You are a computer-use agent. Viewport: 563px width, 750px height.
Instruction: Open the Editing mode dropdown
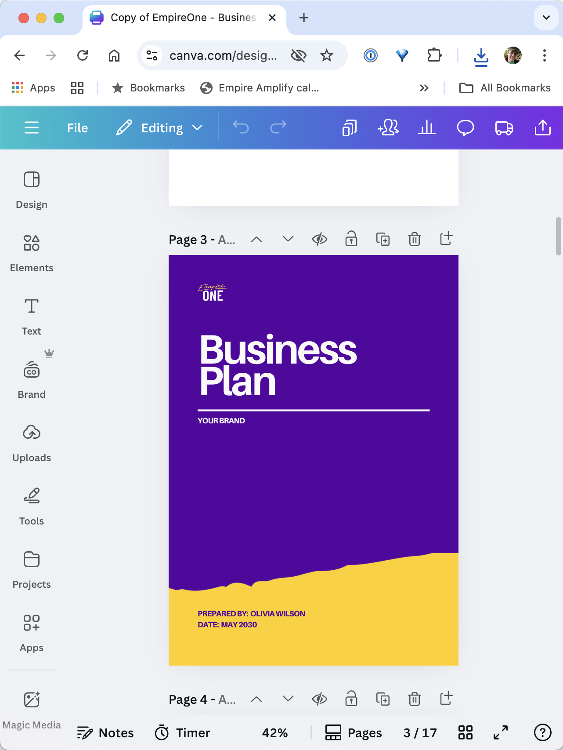pos(159,128)
